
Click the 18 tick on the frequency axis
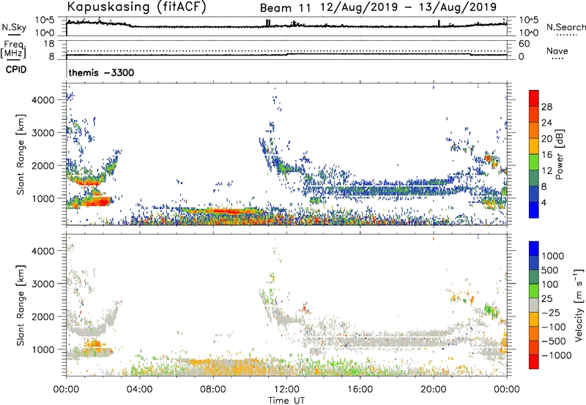tap(48, 44)
